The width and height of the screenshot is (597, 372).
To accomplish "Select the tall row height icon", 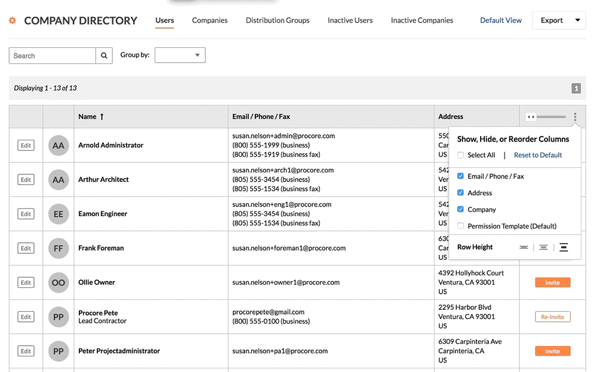I will pyautogui.click(x=564, y=247).
